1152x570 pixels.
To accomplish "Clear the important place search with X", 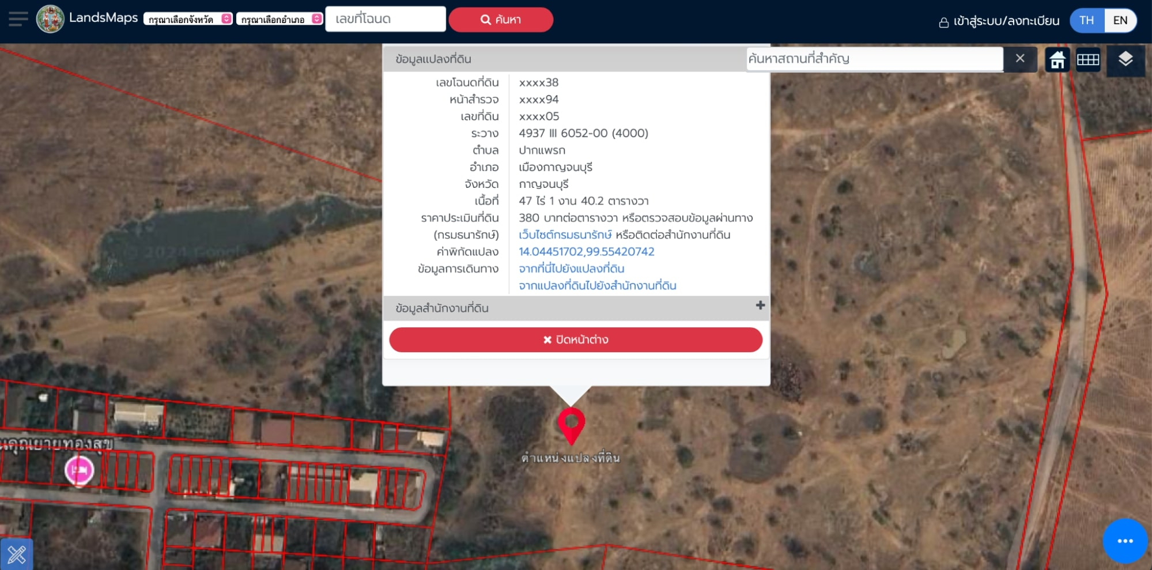I will 1019,59.
